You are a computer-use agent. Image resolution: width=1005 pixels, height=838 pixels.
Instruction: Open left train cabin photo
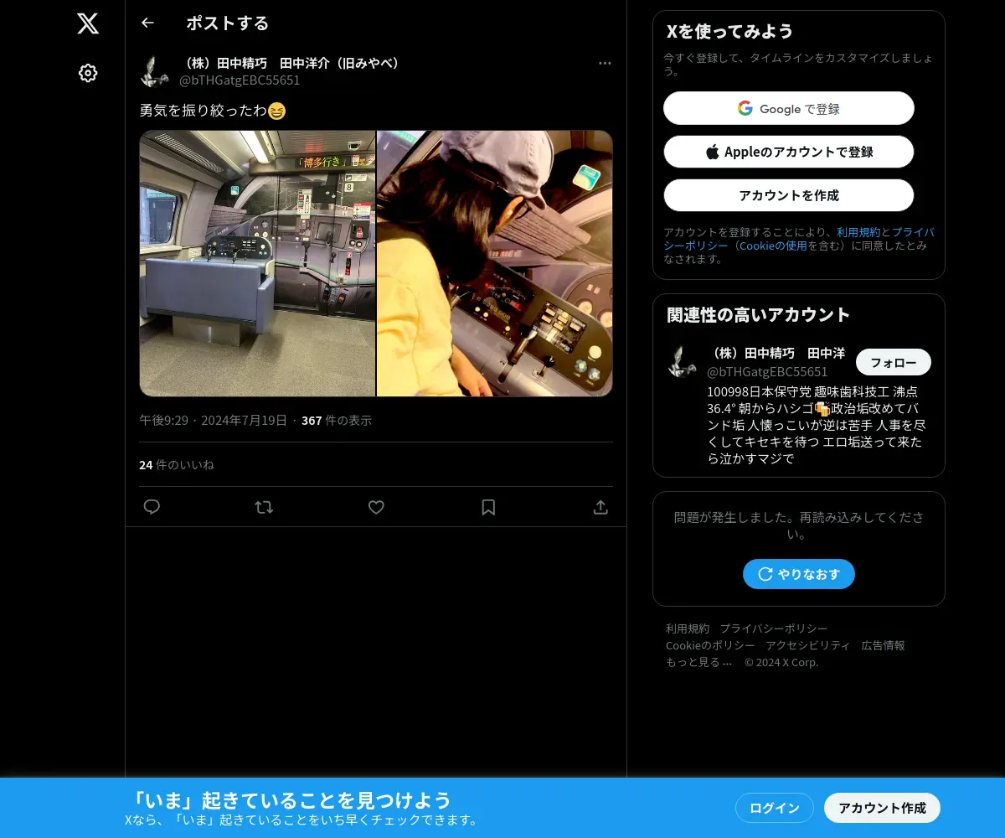pyautogui.click(x=257, y=263)
